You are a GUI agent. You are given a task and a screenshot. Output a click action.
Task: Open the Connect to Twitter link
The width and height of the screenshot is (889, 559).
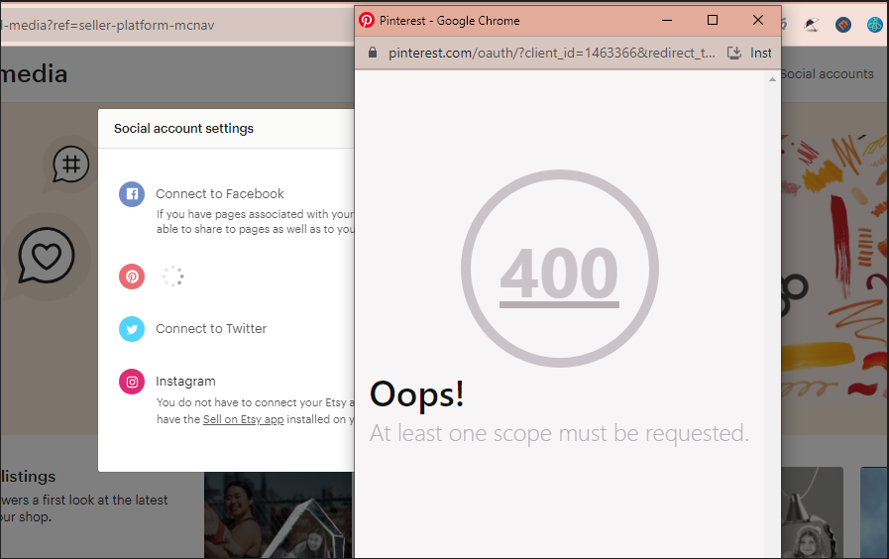click(x=211, y=329)
